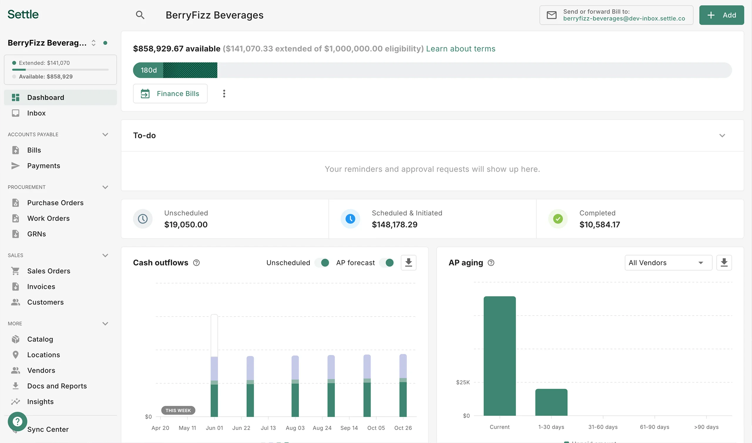
Task: Click the 1-30 days bar in AP aging
Action: pyautogui.click(x=551, y=402)
